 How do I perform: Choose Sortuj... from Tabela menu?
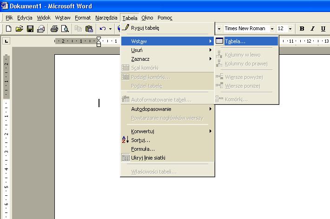click(x=167, y=140)
